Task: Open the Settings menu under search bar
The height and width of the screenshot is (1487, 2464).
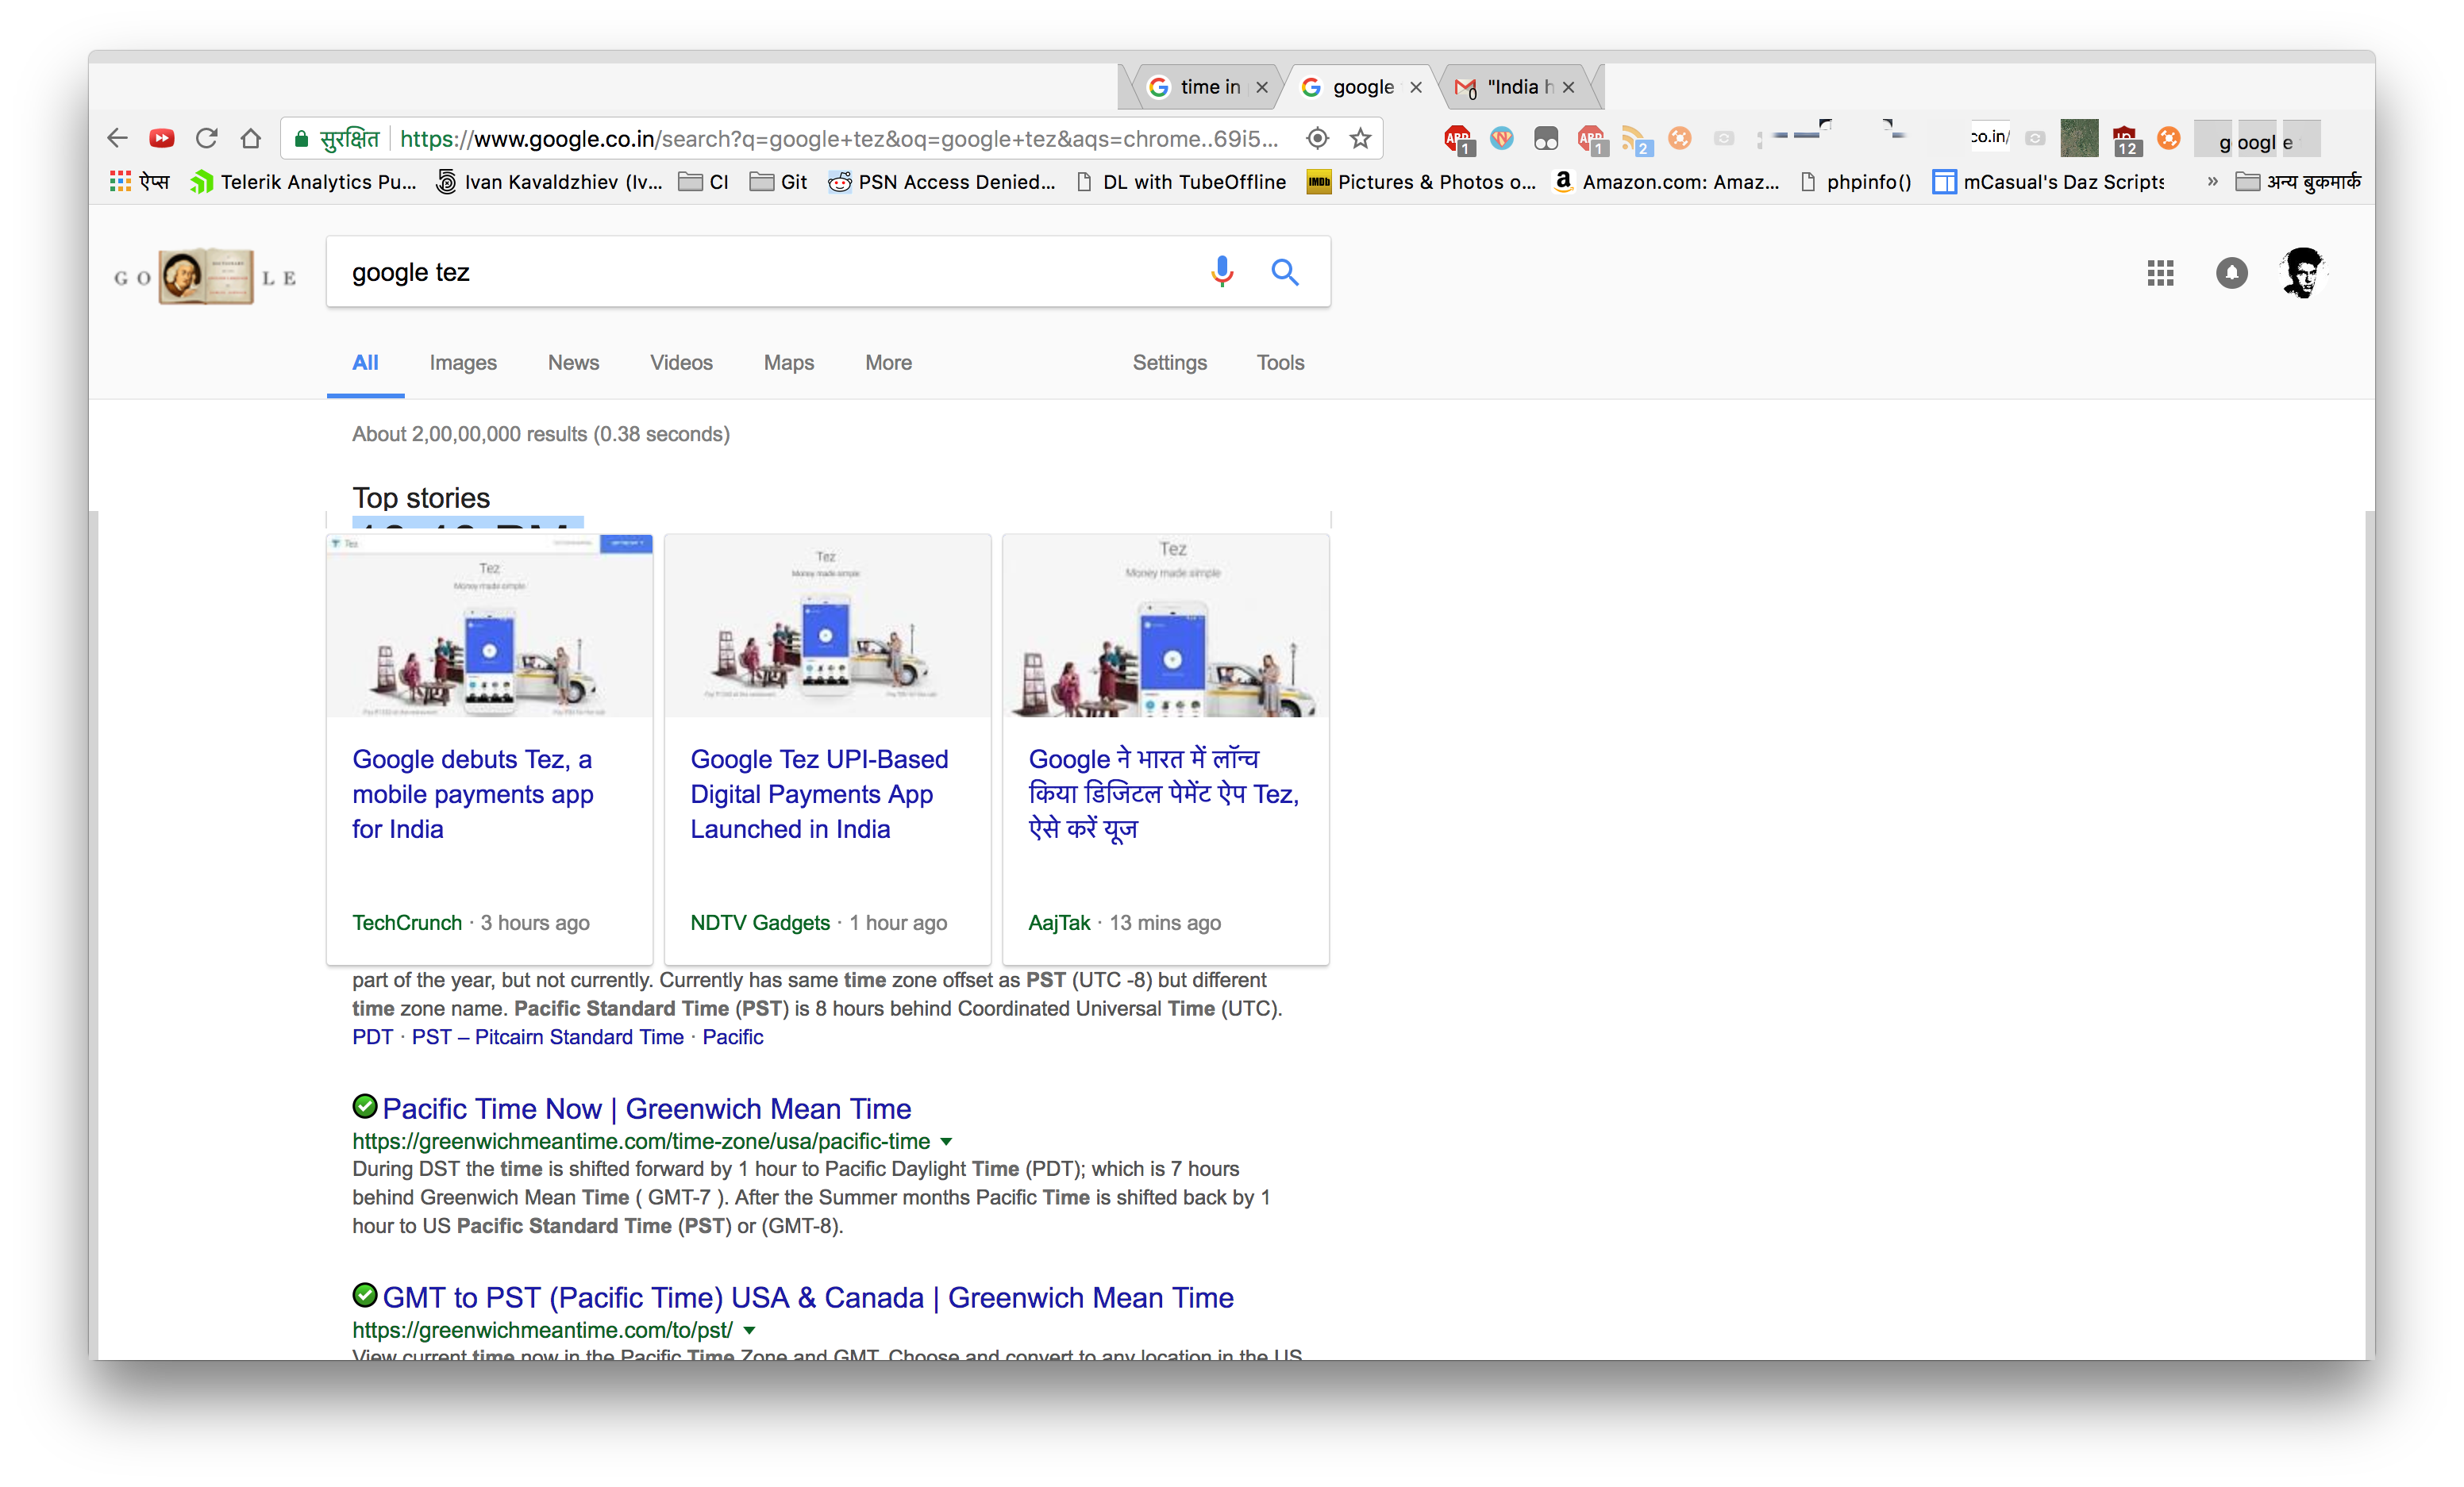Action: pos(1169,363)
